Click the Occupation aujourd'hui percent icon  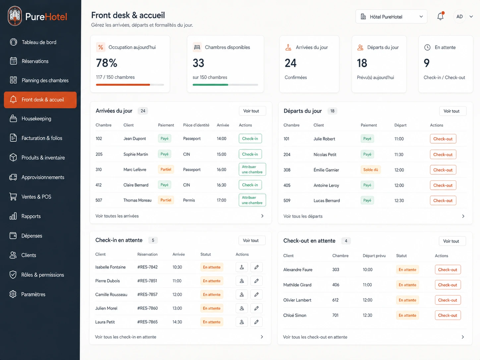[x=101, y=47]
